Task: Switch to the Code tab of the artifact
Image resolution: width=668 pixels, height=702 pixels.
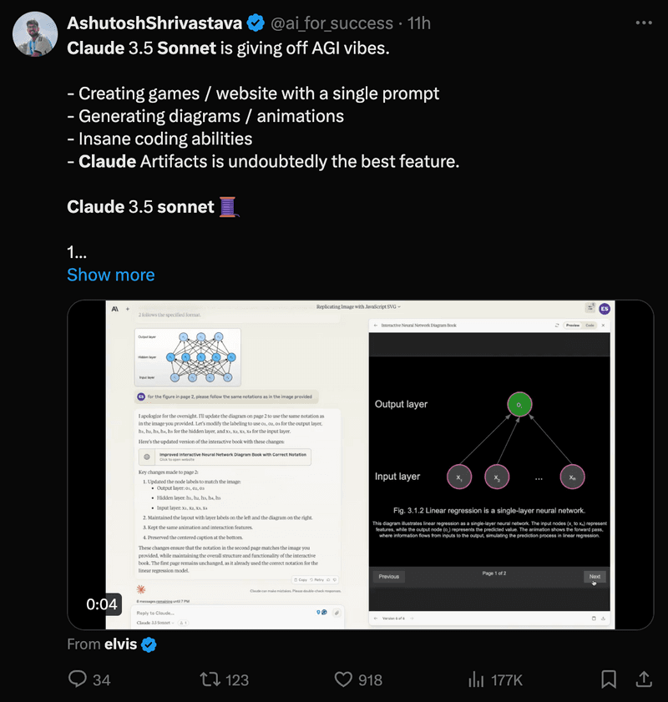Action: pyautogui.click(x=590, y=326)
